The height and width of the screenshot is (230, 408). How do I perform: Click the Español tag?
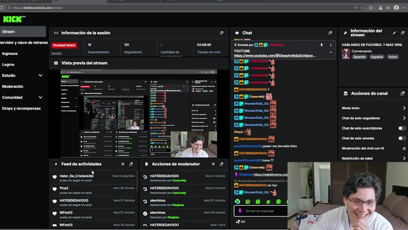point(377,57)
